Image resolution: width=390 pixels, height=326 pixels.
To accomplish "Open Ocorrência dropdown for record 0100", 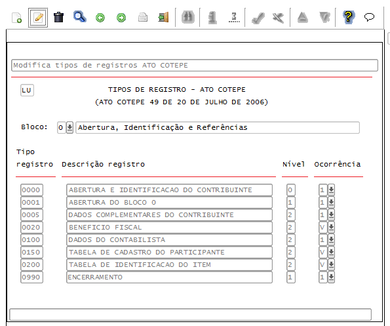I will pyautogui.click(x=331, y=239).
